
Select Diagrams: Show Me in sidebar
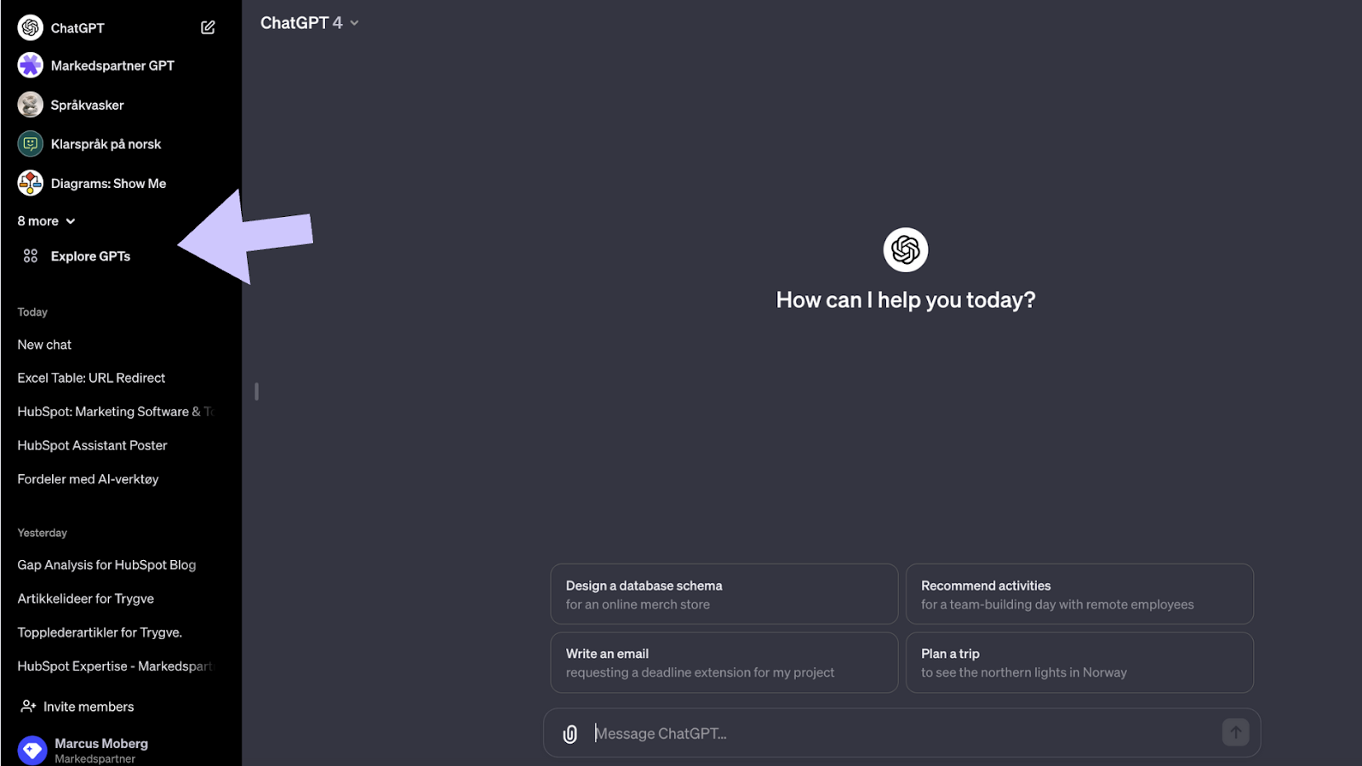point(108,183)
